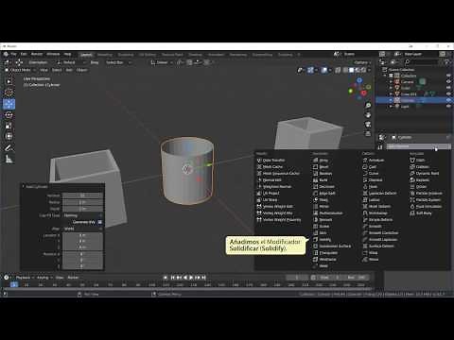The width and height of the screenshot is (454, 340).
Task: Choose Bevel from Generate modifiers
Action: click(x=321, y=167)
